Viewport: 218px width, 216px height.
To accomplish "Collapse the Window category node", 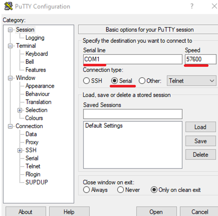I will tap(10, 78).
